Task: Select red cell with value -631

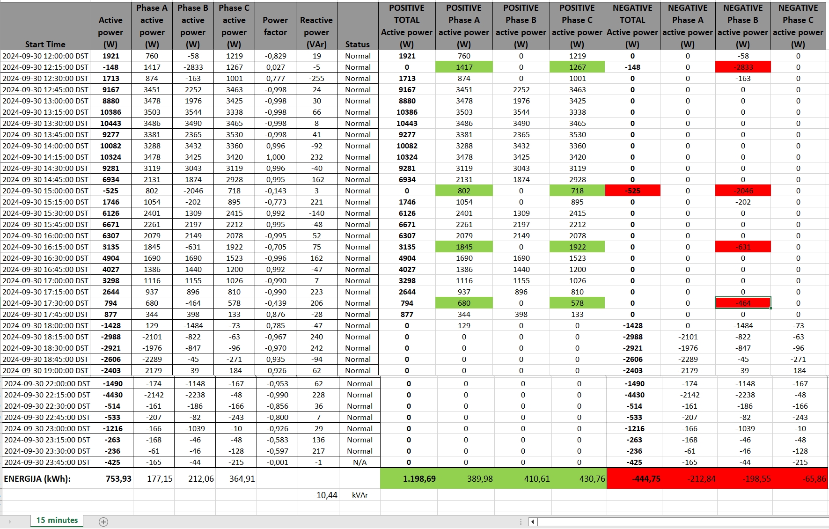Action: [743, 247]
